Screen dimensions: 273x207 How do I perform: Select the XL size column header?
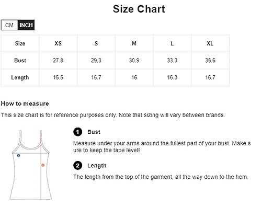[x=210, y=43]
